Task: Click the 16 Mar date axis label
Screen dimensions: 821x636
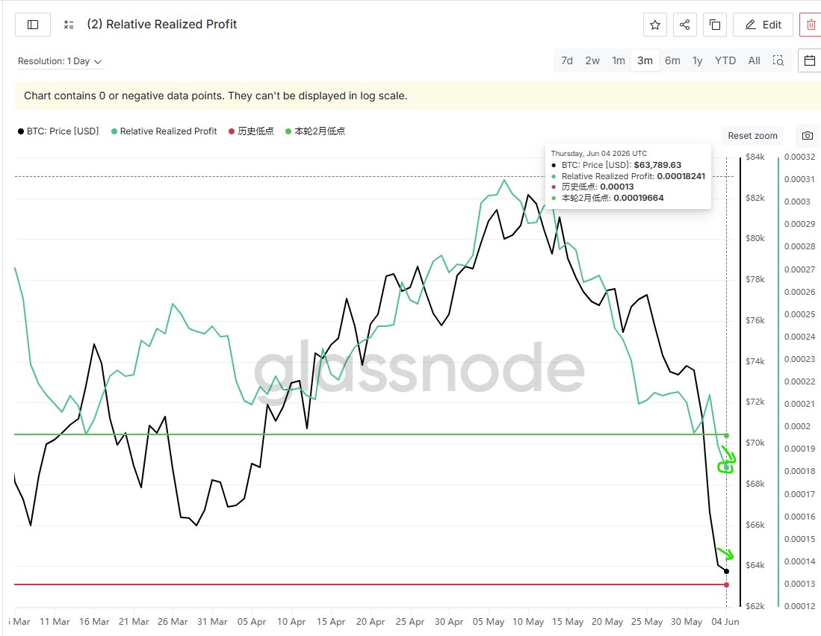Action: coord(94,621)
